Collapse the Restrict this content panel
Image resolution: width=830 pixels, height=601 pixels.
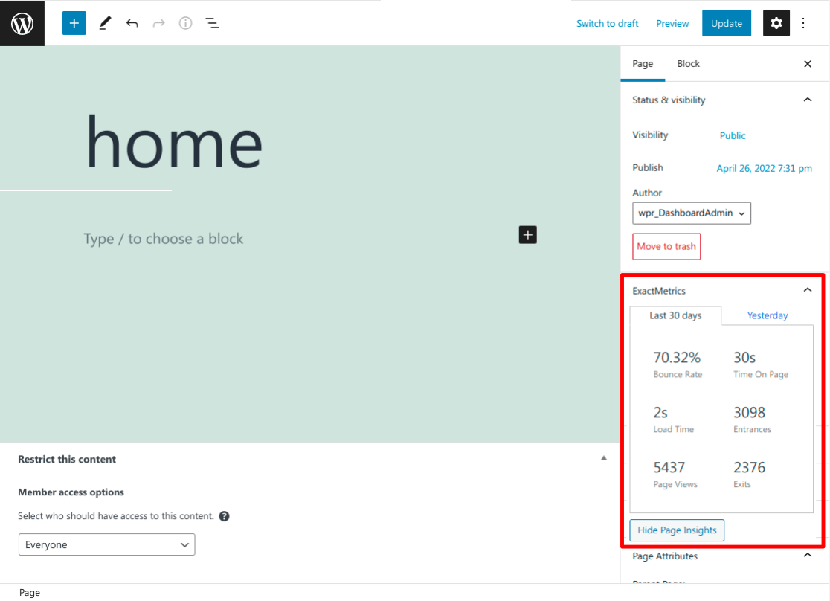coord(603,458)
